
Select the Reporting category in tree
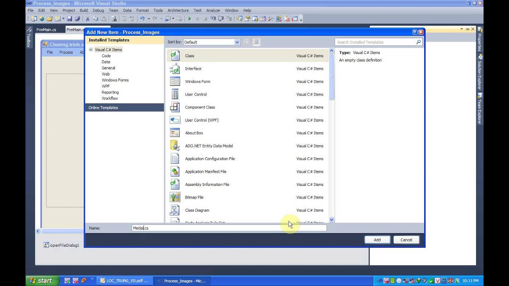click(110, 92)
